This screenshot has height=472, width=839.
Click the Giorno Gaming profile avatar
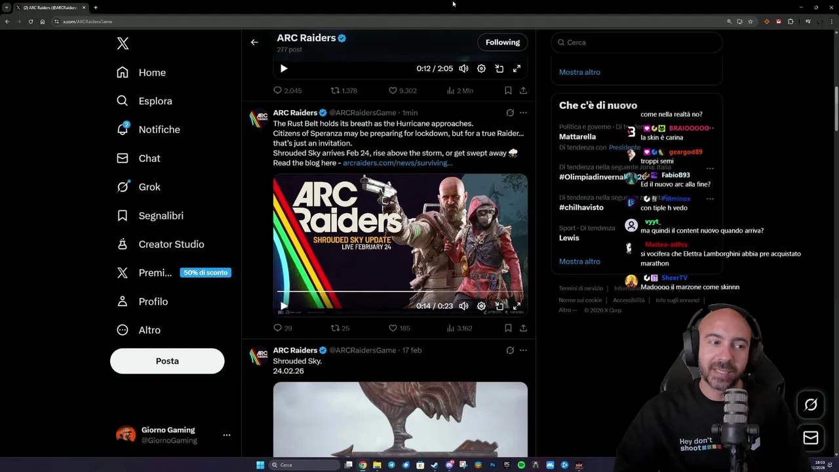click(x=126, y=435)
